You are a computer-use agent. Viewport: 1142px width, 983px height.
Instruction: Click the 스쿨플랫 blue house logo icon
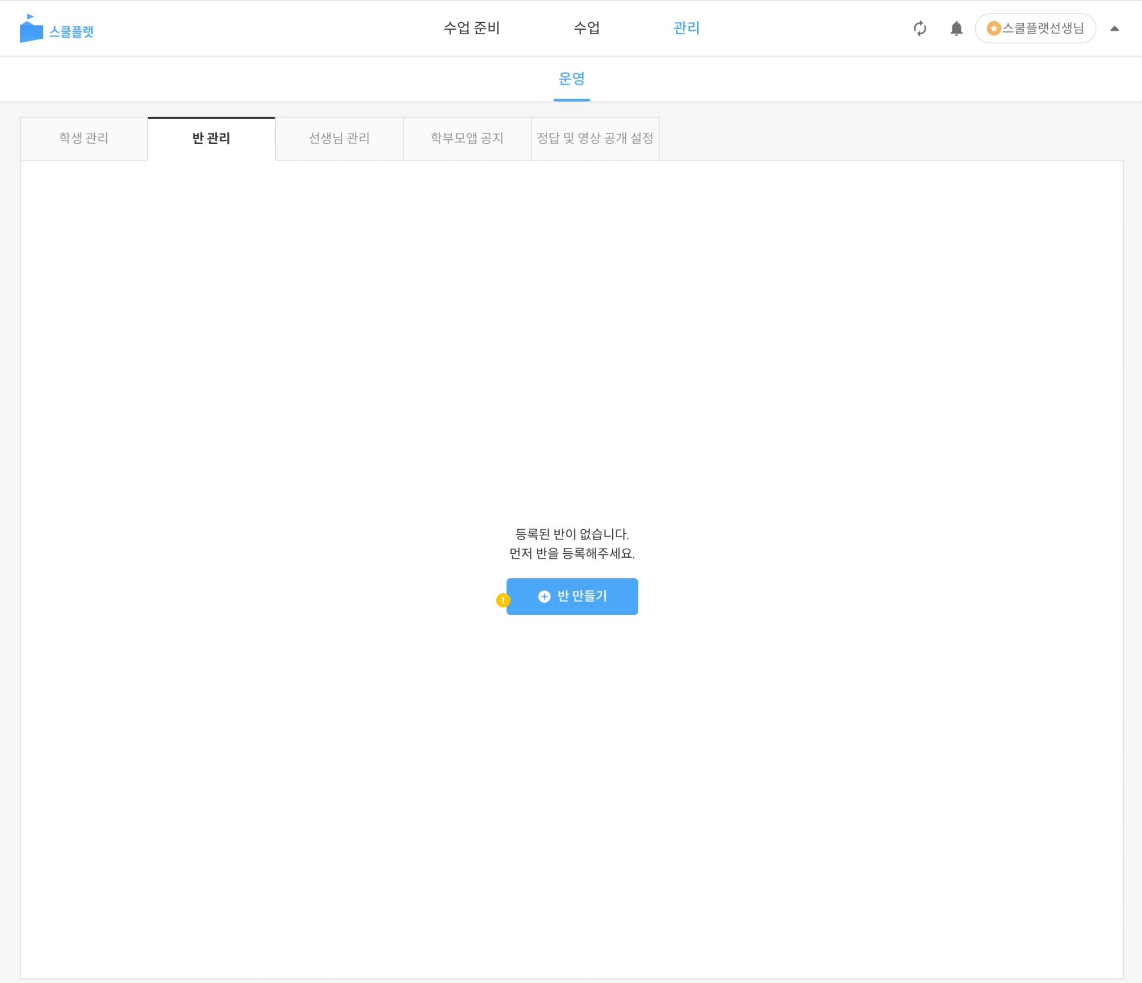coord(31,29)
